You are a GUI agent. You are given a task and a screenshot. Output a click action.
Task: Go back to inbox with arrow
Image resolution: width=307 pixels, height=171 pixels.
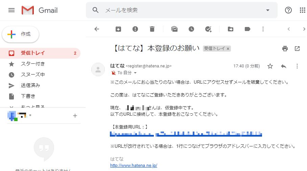coord(97,29)
